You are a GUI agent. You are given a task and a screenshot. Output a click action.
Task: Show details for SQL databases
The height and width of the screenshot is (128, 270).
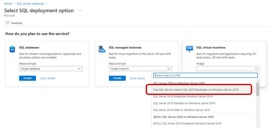pyautogui.click(x=48, y=78)
